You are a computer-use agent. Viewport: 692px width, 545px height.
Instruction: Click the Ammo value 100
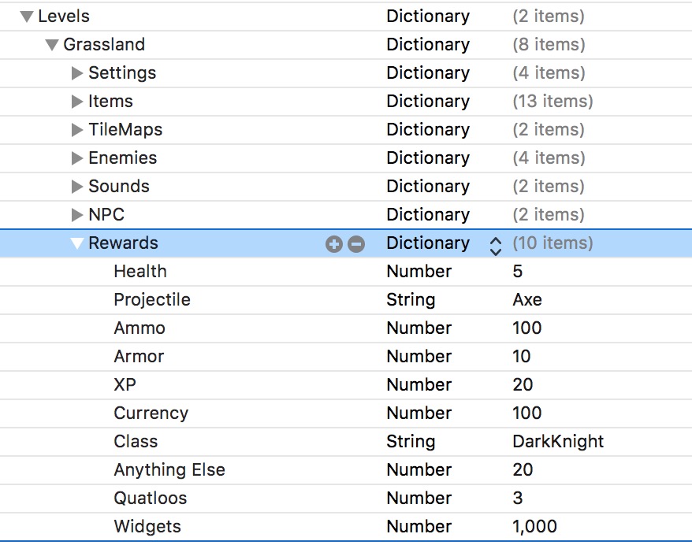(527, 328)
